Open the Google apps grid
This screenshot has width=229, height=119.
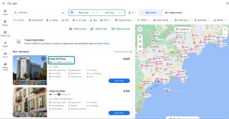[227, 3]
